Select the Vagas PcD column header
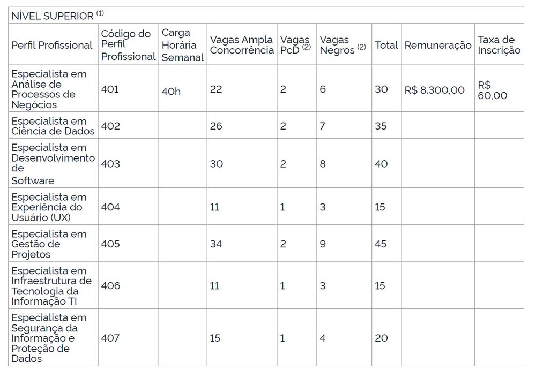 click(x=295, y=45)
